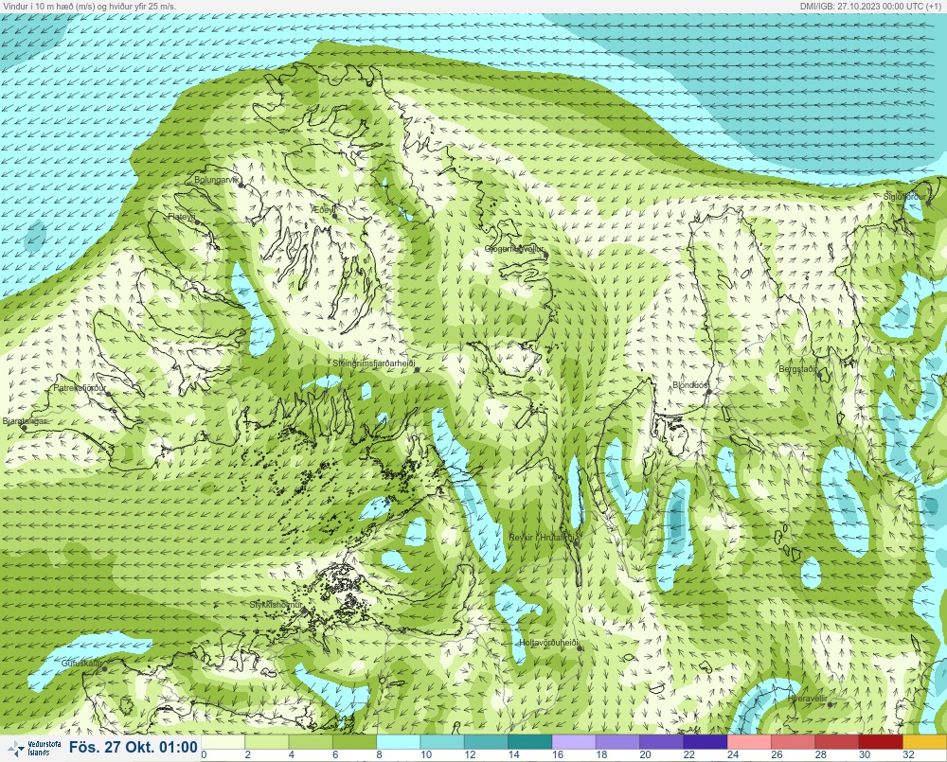This screenshot has width=947, height=762.
Task: Click the Flateyri station label
Action: coord(181,216)
